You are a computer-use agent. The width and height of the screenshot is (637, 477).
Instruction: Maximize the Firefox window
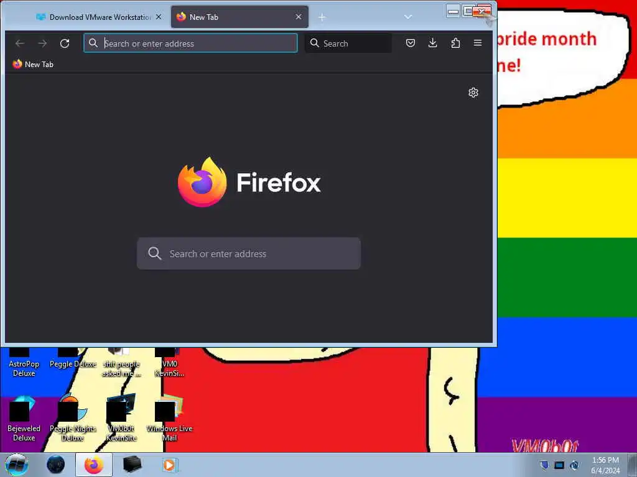point(468,11)
